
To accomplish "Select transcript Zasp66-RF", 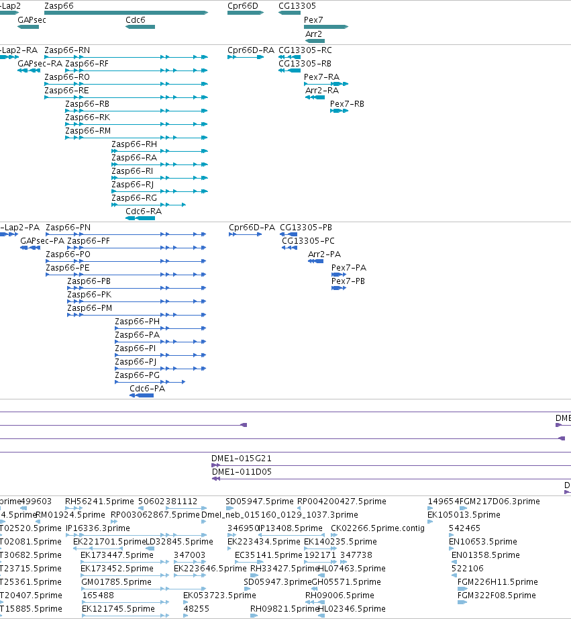I will click(136, 70).
